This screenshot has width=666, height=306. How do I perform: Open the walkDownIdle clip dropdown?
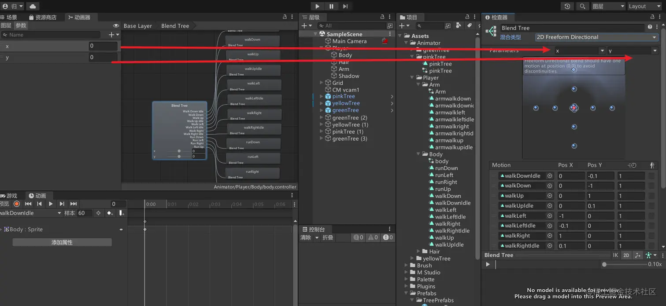31,213
